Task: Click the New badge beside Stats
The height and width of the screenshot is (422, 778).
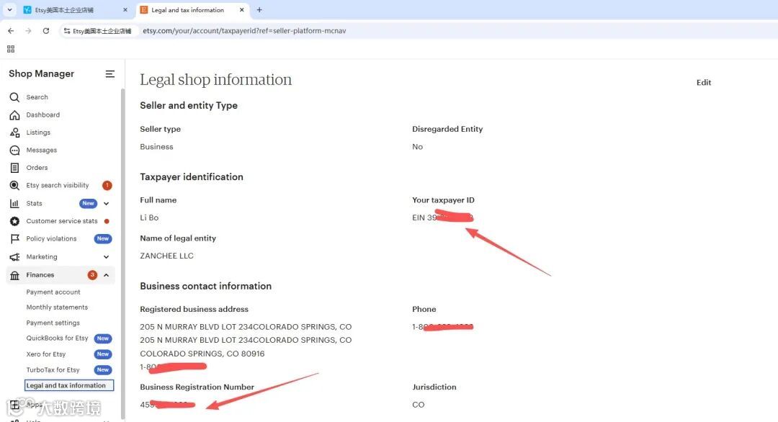Action: tap(89, 203)
